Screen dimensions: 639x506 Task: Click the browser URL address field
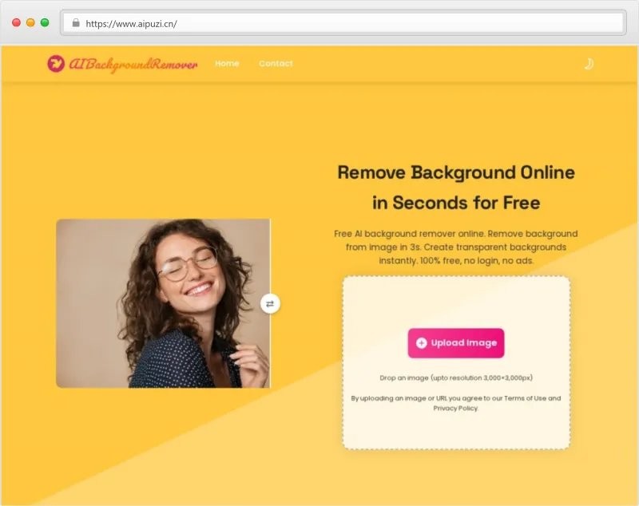(x=343, y=23)
